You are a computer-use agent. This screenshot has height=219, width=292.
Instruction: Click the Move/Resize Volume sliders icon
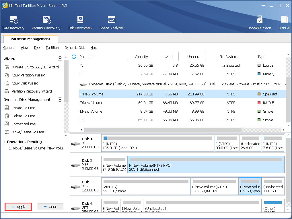7,132
